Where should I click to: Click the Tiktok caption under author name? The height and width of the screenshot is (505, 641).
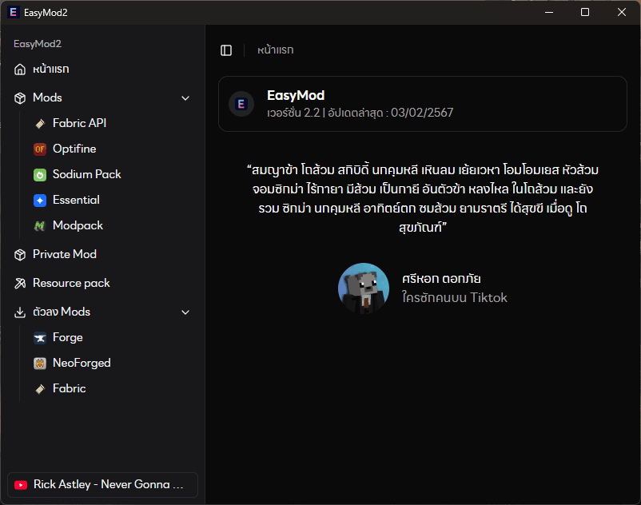click(x=455, y=297)
